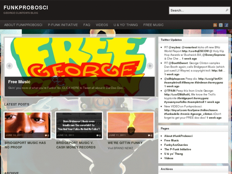
Task: Click the Archives widget heading
Action: [x=167, y=169]
